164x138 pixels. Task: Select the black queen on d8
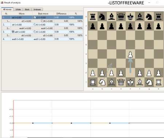point(121,17)
